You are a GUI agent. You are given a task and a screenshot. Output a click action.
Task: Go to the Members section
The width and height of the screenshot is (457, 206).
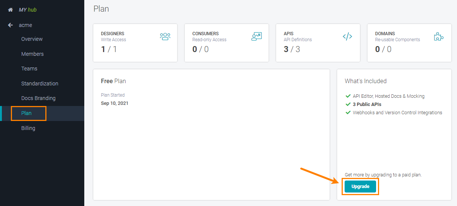(32, 54)
